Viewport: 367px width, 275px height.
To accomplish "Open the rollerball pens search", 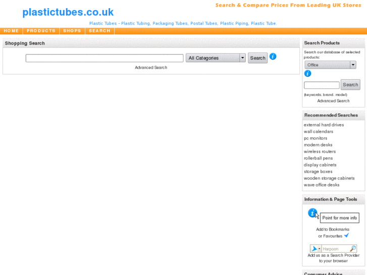I will pyautogui.click(x=319, y=158).
